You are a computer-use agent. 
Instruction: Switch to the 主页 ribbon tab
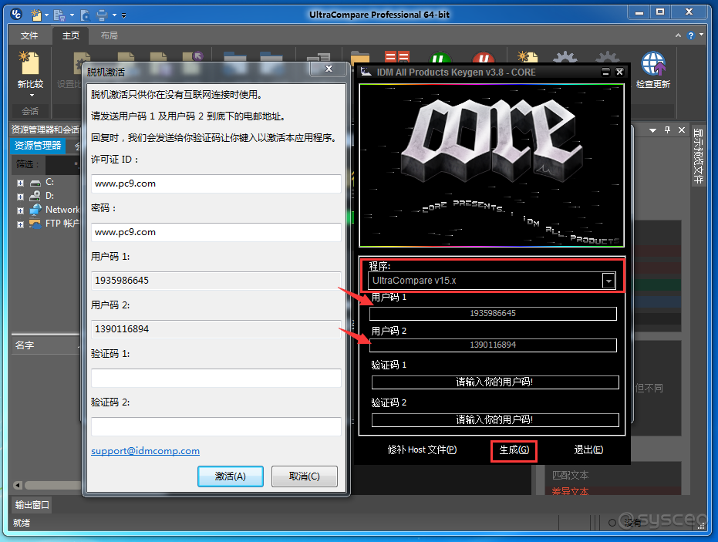71,35
